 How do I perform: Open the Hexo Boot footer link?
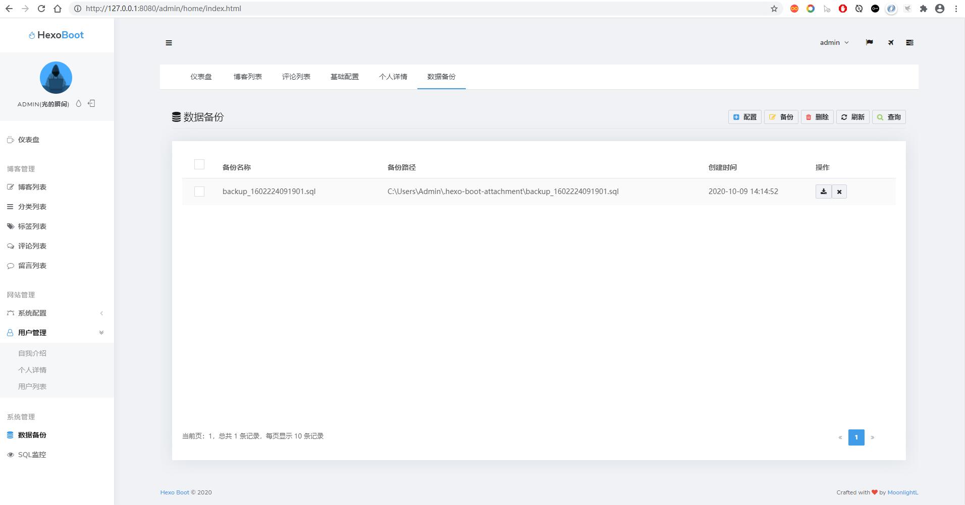pos(175,492)
